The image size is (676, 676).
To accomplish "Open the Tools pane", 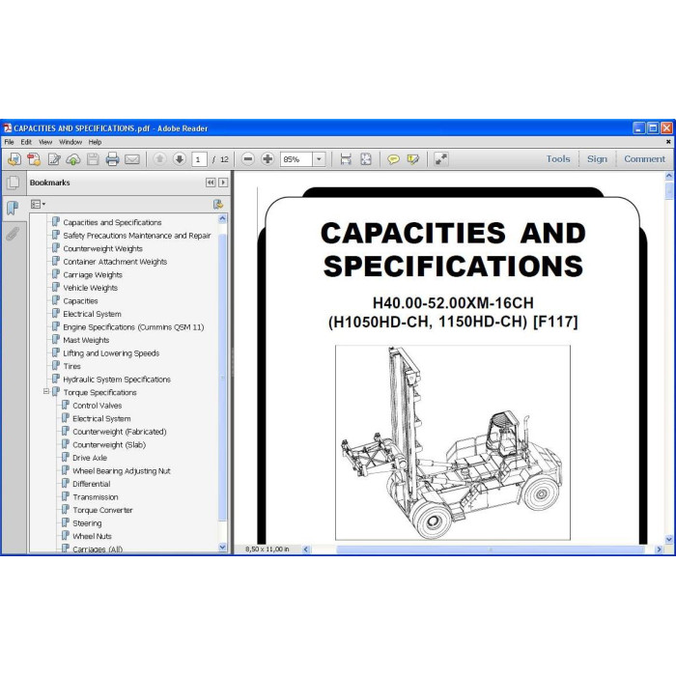I will [558, 159].
